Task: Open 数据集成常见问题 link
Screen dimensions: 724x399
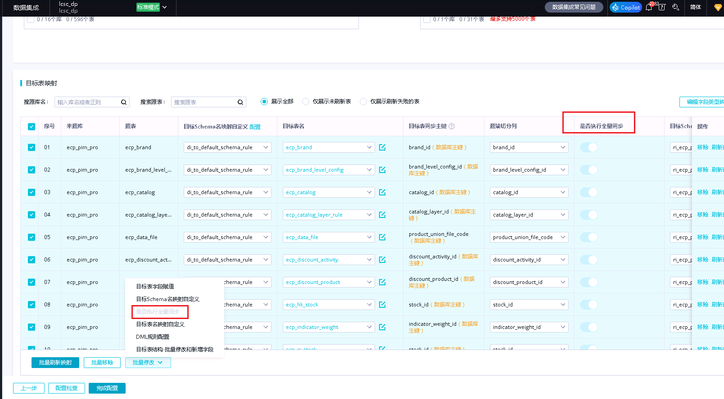Action: pyautogui.click(x=574, y=7)
